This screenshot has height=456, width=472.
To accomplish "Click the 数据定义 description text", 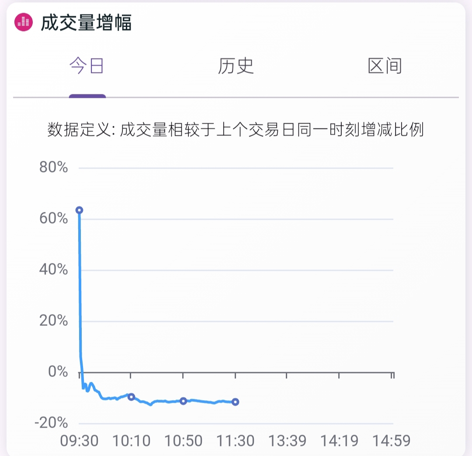I will click(236, 130).
